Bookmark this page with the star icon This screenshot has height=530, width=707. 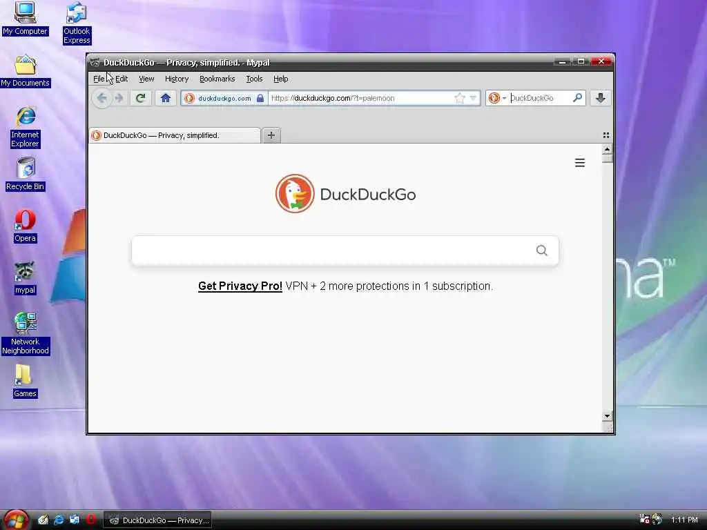(459, 98)
